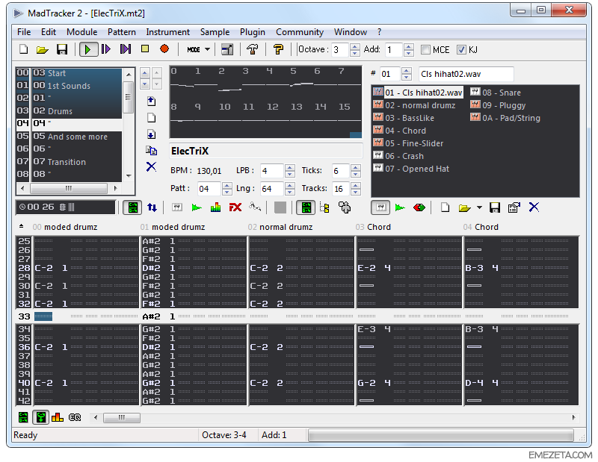Screen dimensions: 598x462
Task: Toggle the pattern editor view button
Action: click(x=133, y=207)
